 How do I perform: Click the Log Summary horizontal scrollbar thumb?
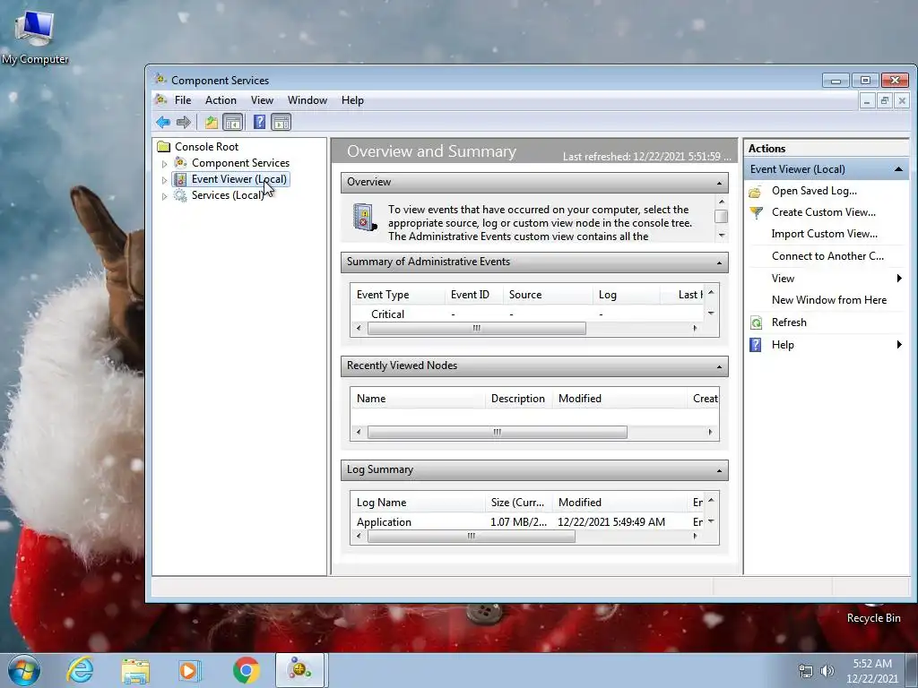(472, 537)
